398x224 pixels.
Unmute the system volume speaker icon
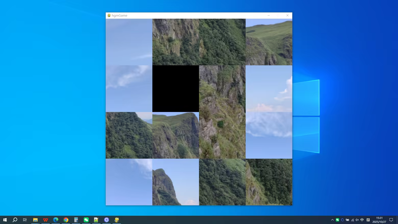click(357, 220)
